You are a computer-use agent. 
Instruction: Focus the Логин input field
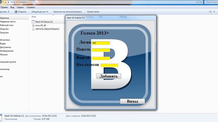[x=101, y=43]
